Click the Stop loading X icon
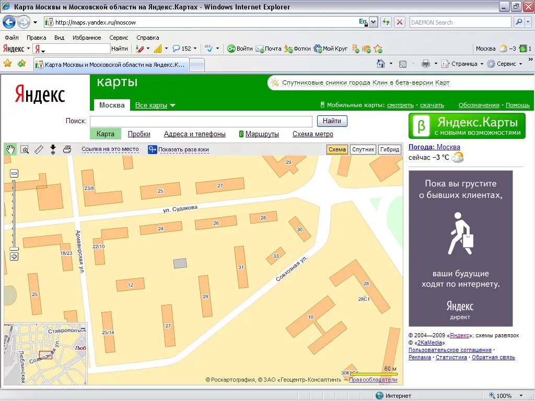The image size is (535, 401). click(x=400, y=22)
